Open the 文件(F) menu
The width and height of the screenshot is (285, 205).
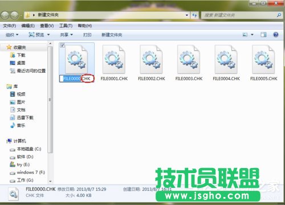pos(9,26)
